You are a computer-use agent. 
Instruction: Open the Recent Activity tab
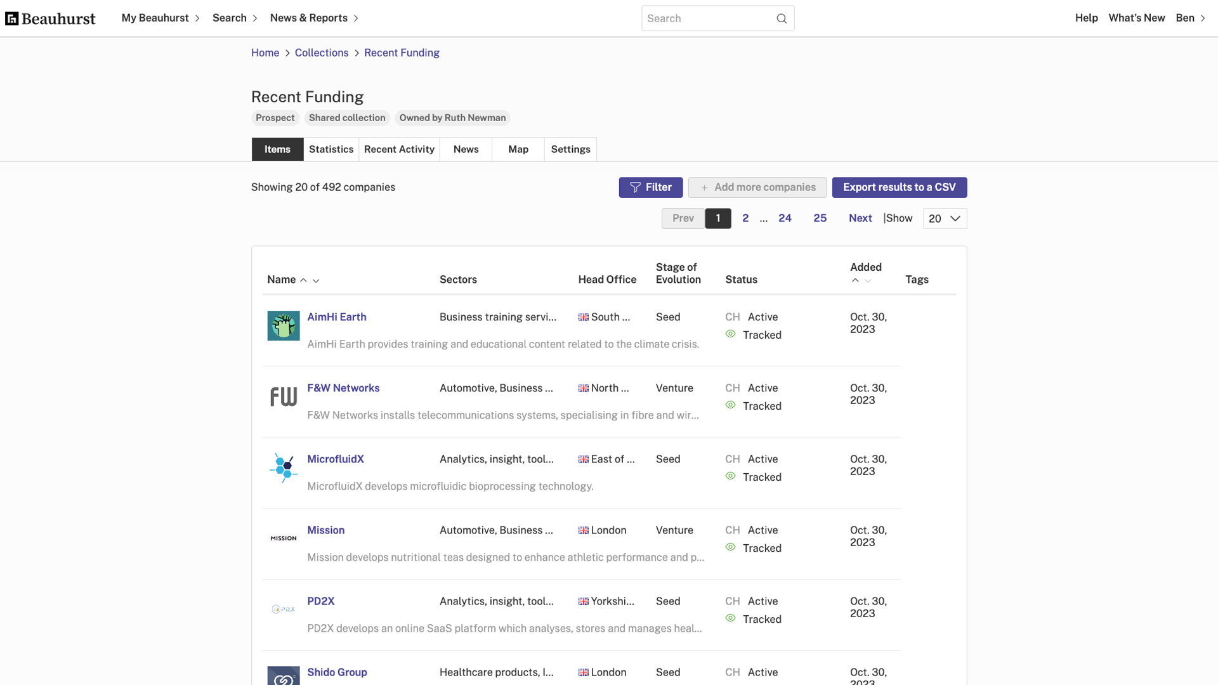pos(399,149)
